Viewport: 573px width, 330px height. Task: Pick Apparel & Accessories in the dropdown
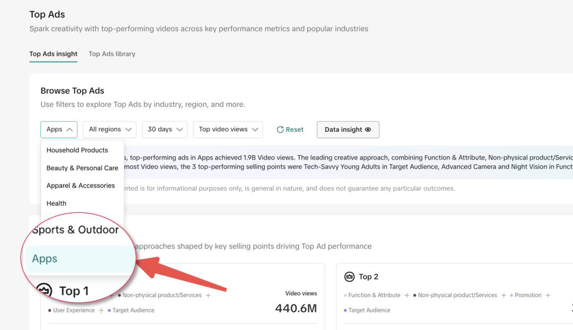pos(81,186)
